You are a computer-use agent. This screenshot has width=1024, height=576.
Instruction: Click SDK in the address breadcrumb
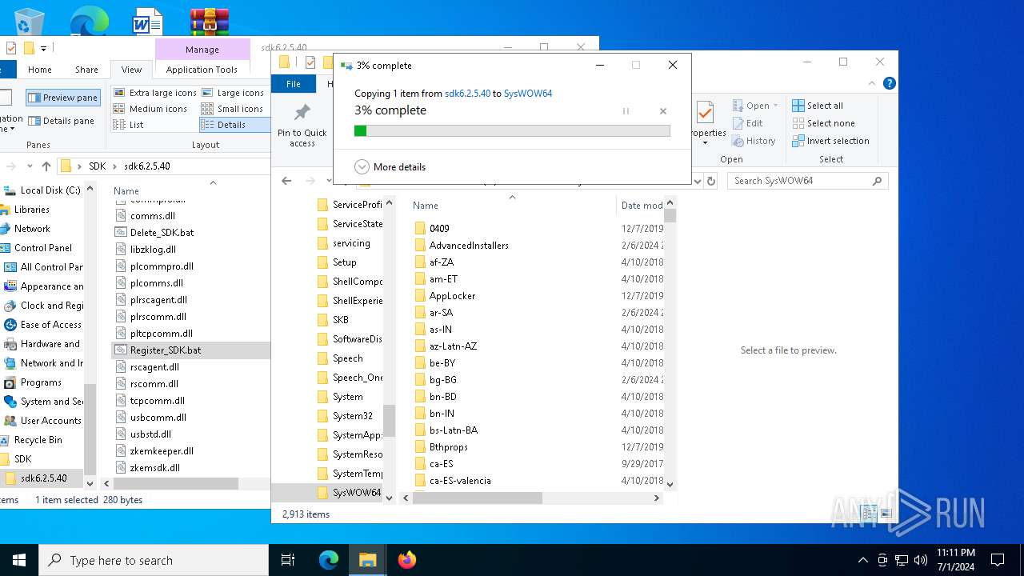(x=97, y=166)
